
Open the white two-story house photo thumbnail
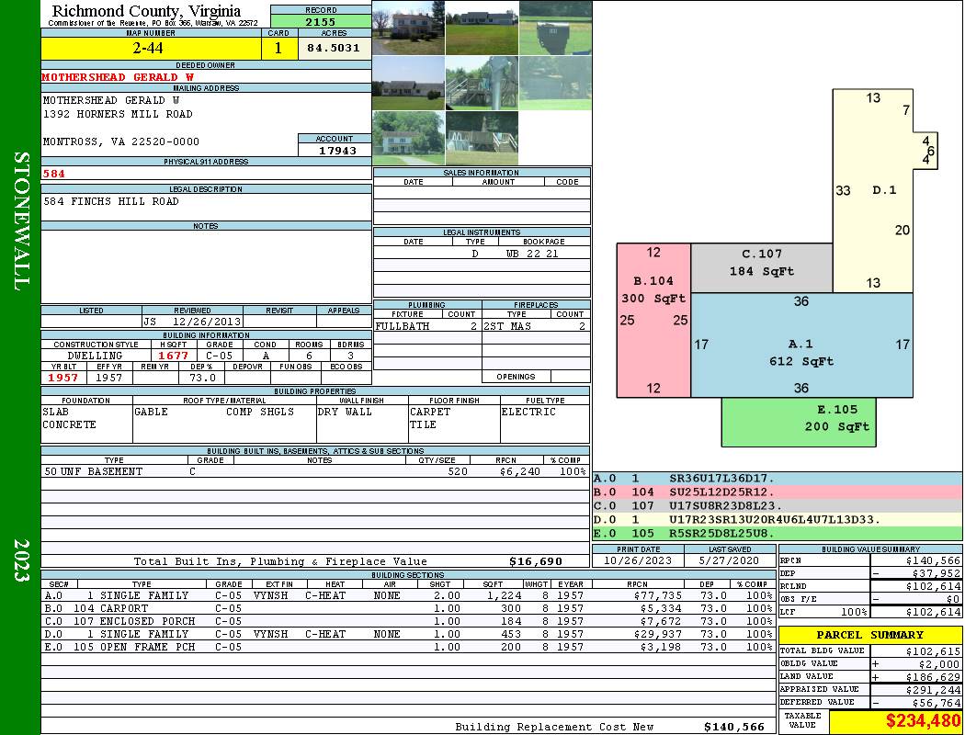tap(408, 139)
